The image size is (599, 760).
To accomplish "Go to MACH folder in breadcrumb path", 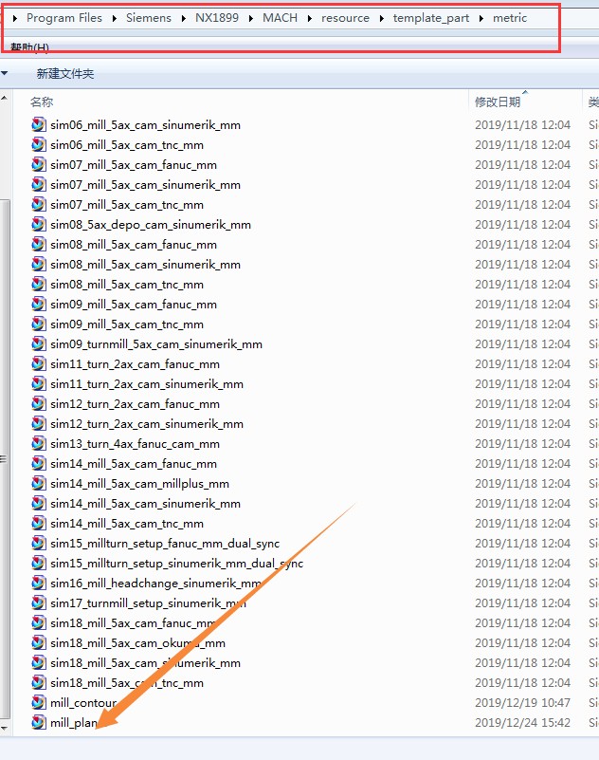I will [x=280, y=18].
